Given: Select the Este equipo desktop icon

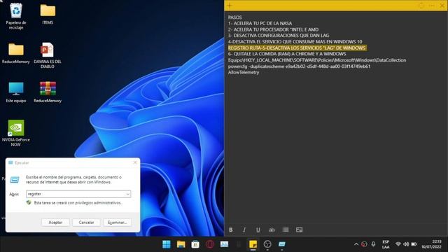Looking at the screenshot, I should click(16, 92).
